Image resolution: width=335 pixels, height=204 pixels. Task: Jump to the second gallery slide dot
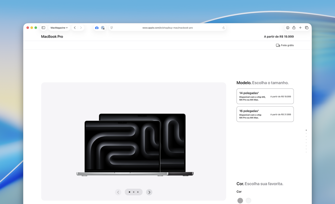[x=133, y=192]
